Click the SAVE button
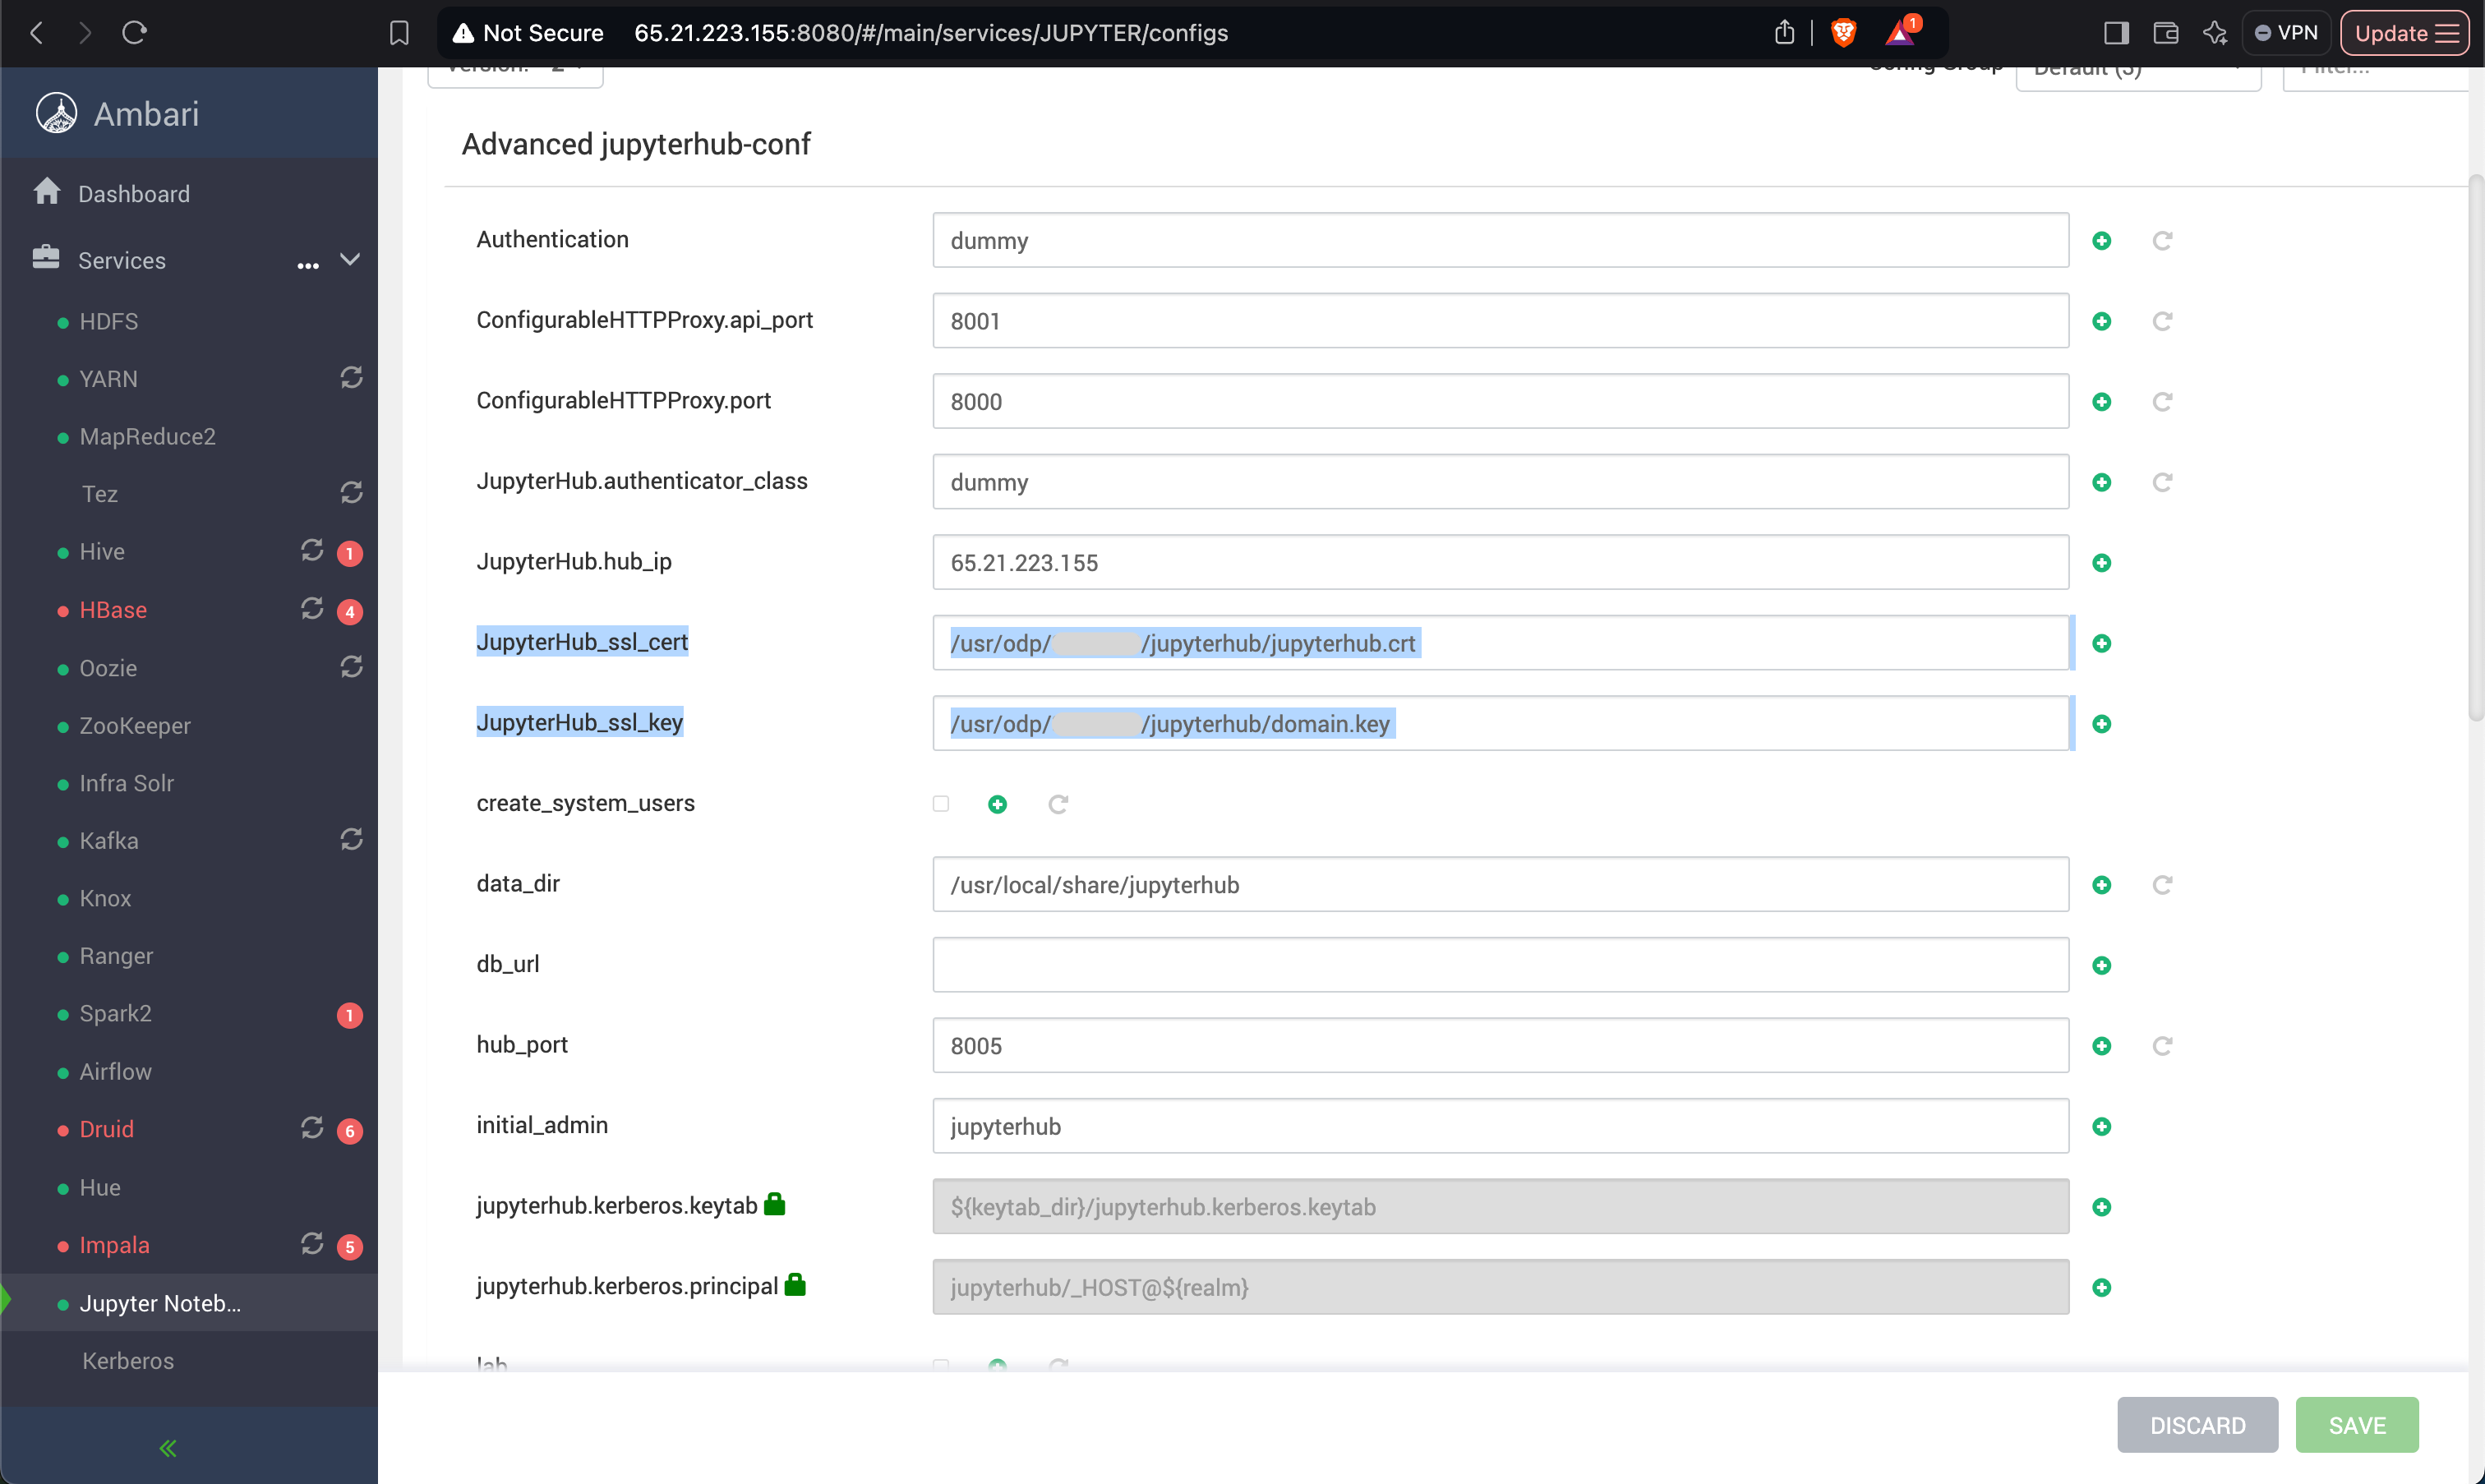This screenshot has height=1484, width=2485. tap(2357, 1425)
